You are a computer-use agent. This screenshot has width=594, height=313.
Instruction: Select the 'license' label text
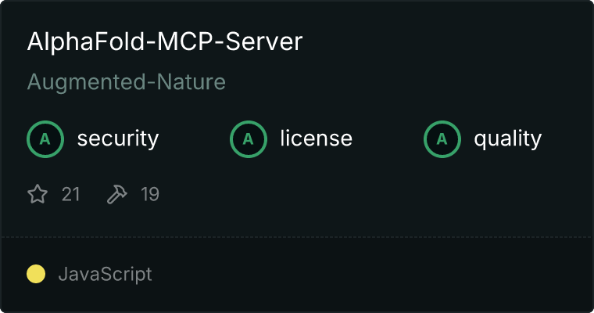coord(317,138)
